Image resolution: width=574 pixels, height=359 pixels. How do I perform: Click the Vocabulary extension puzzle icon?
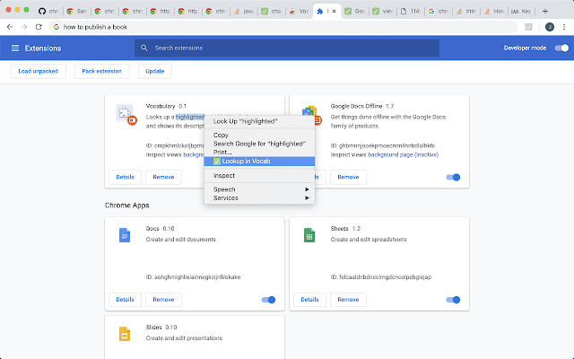coord(125,113)
